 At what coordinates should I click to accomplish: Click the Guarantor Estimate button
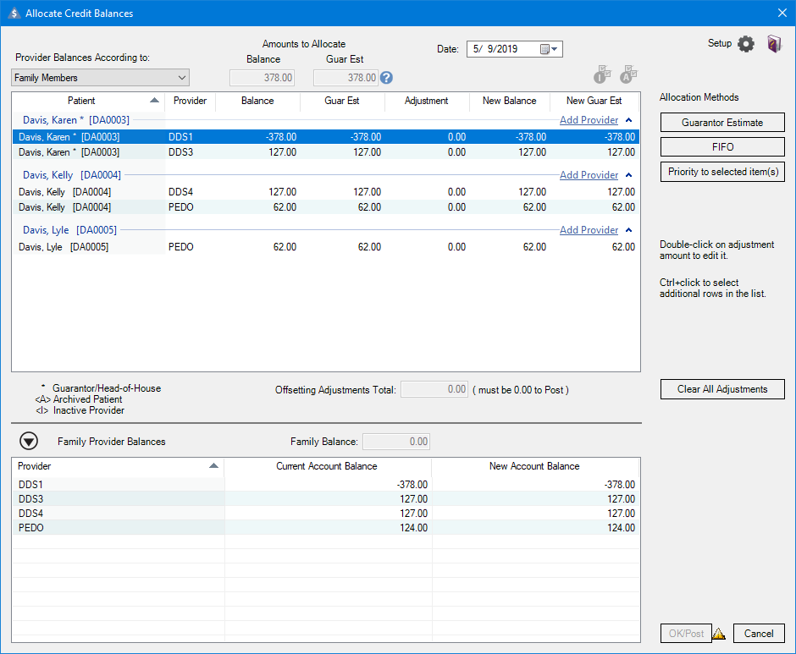tap(722, 123)
